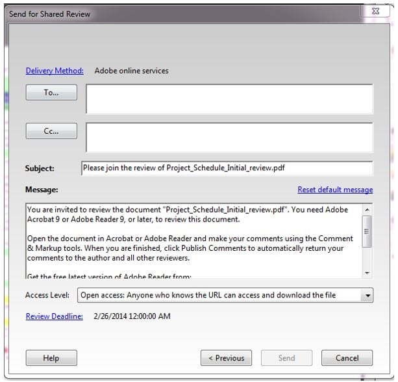This screenshot has width=398, height=382.
Task: Click the Delivery Method link
Action: (x=55, y=71)
